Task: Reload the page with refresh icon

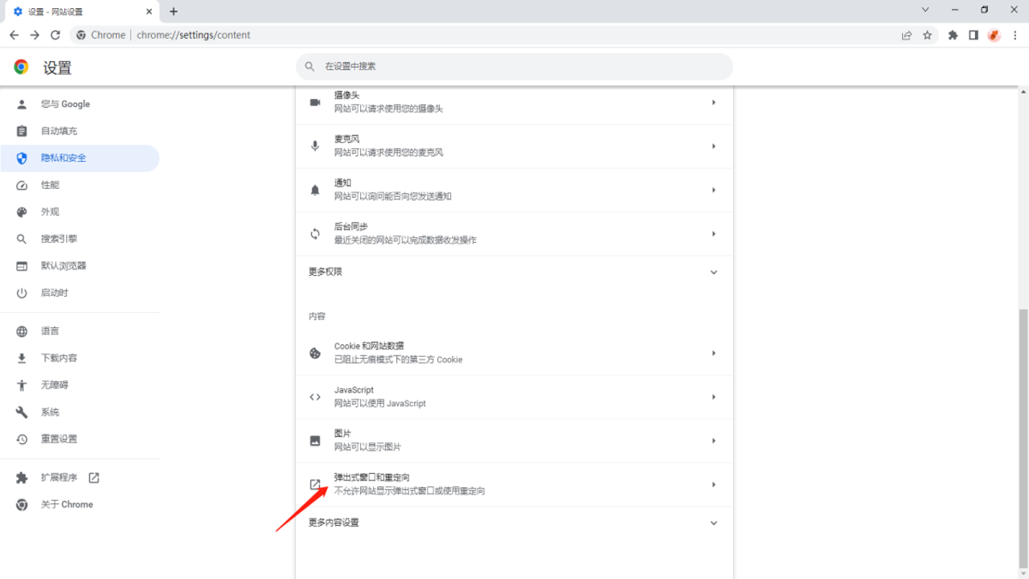Action: pos(55,35)
